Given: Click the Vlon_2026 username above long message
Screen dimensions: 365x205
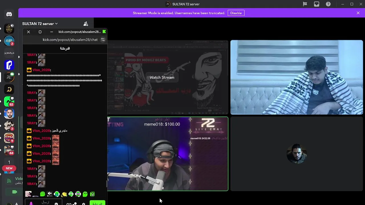Looking at the screenshot, I should point(41,70).
